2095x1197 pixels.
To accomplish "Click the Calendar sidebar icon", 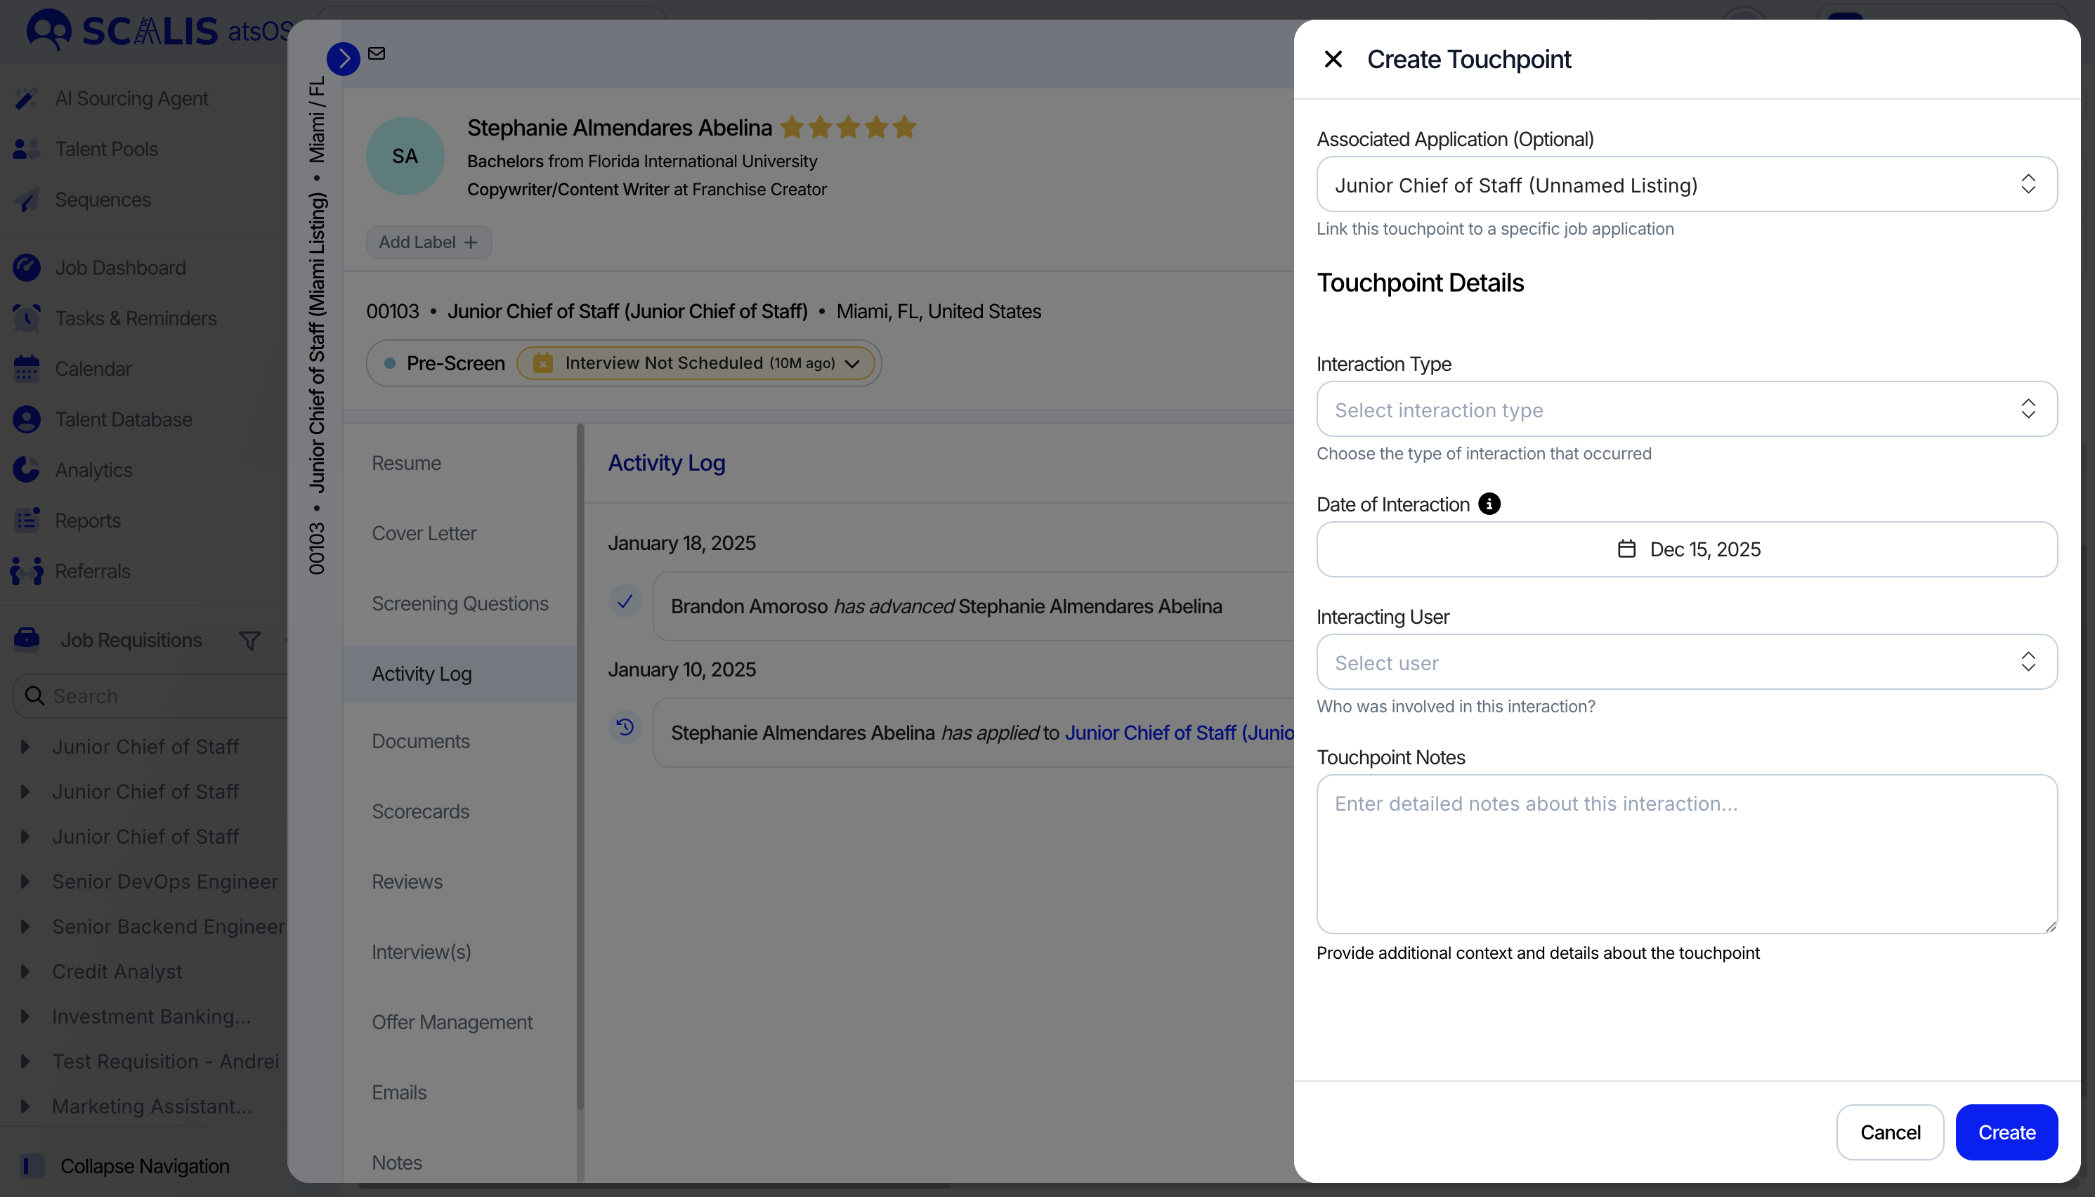I will (26, 369).
